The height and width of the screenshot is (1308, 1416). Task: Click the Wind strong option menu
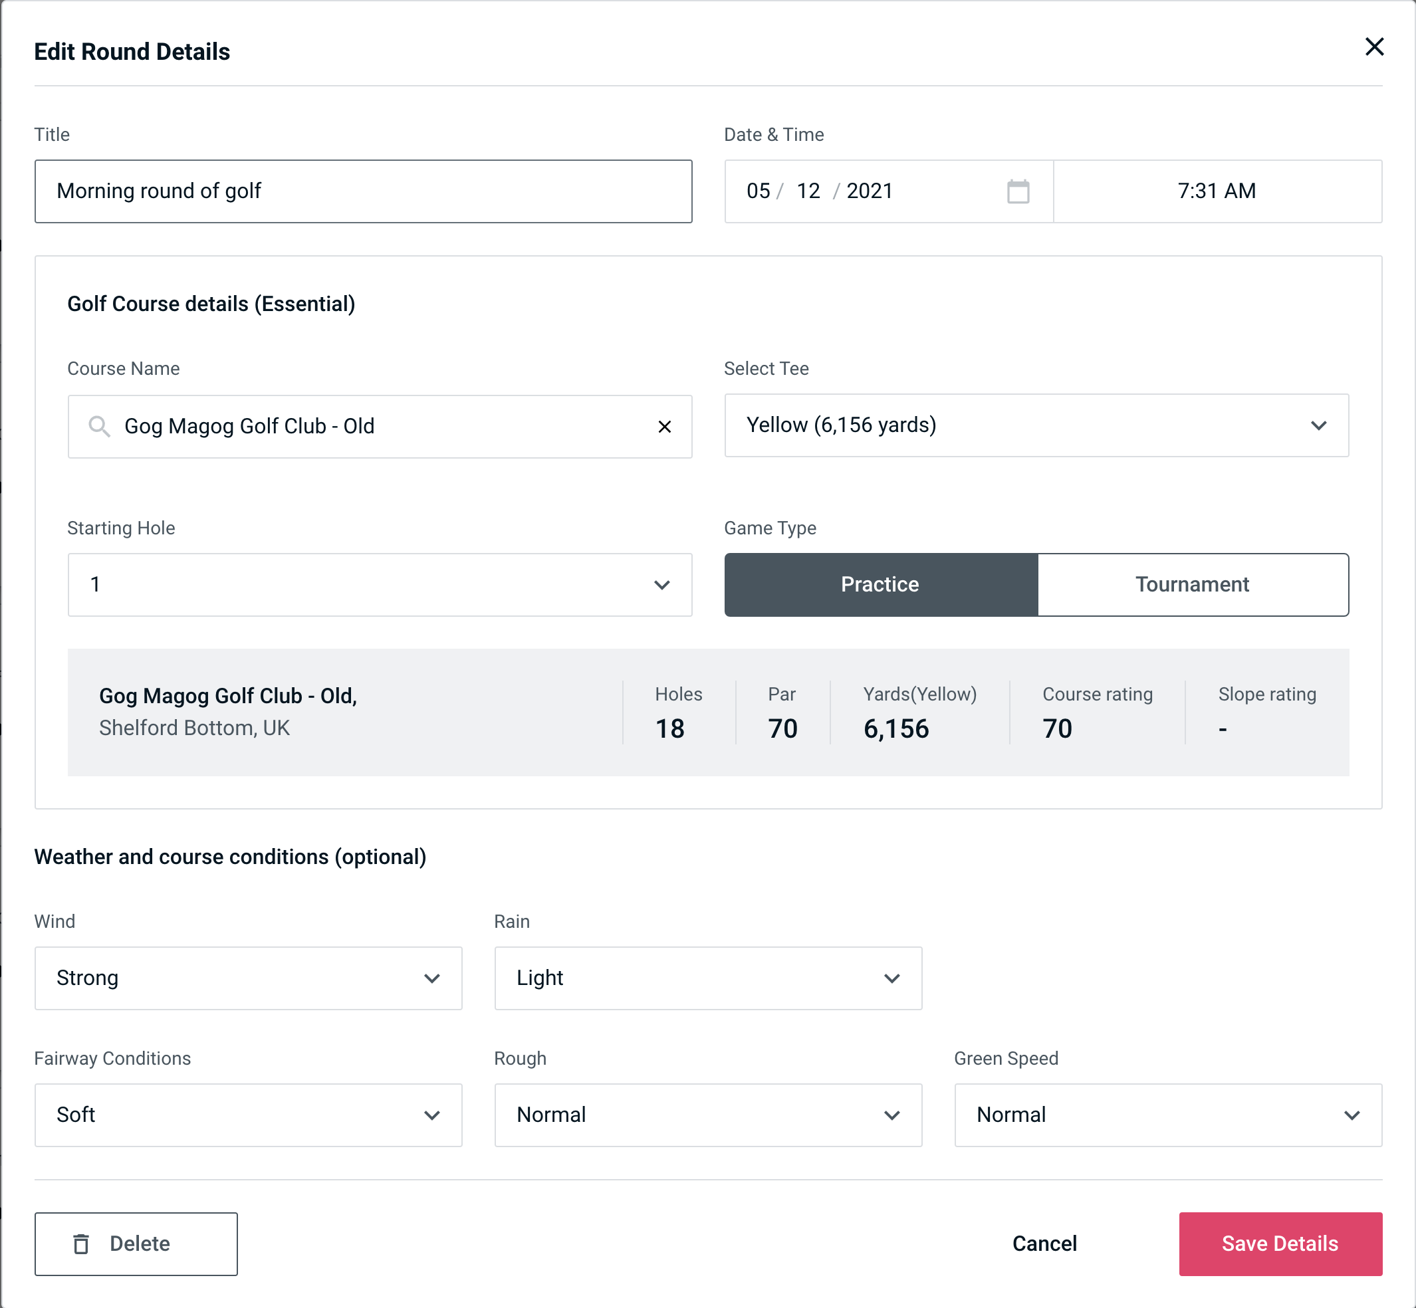(x=248, y=978)
